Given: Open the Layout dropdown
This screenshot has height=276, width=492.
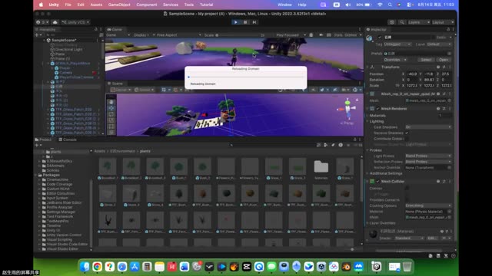Looking at the screenshot, I should tap(443, 22).
